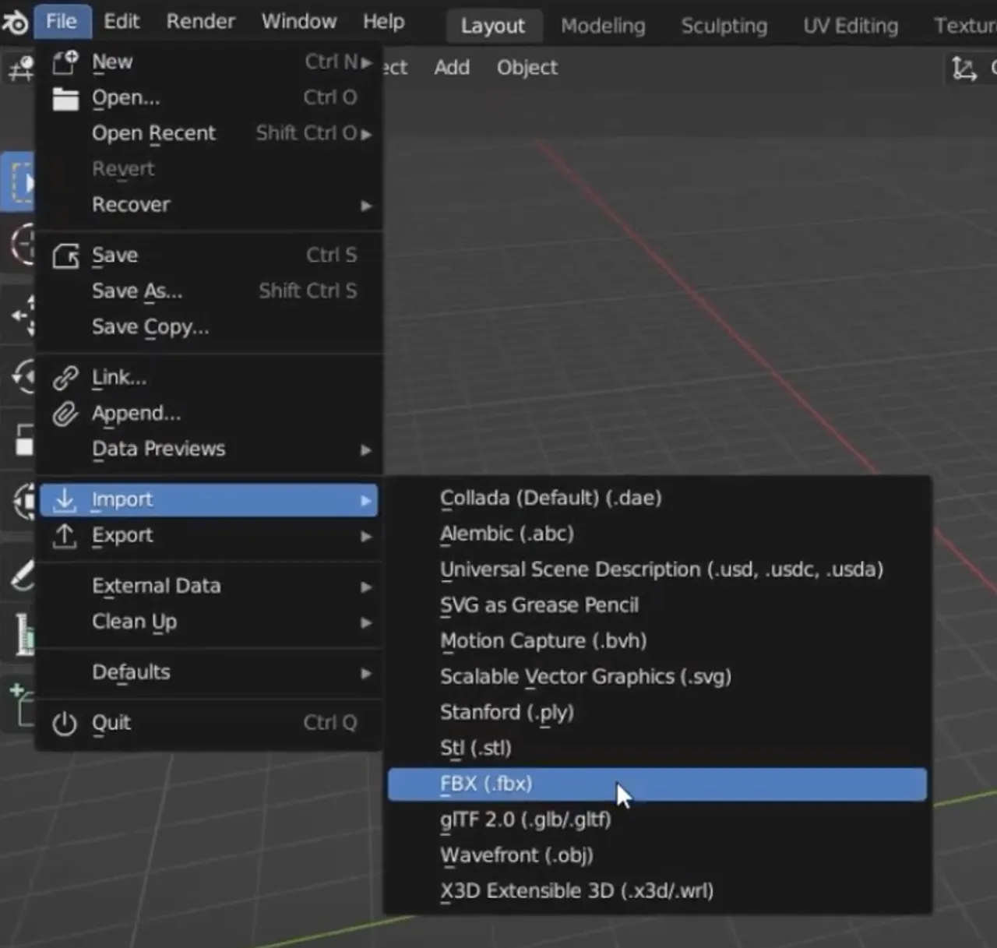The image size is (997, 948).
Task: Choose Wavefront (.obj) import option
Action: (516, 855)
